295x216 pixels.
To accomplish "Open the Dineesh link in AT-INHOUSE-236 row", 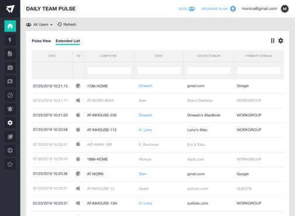I will (145, 115).
